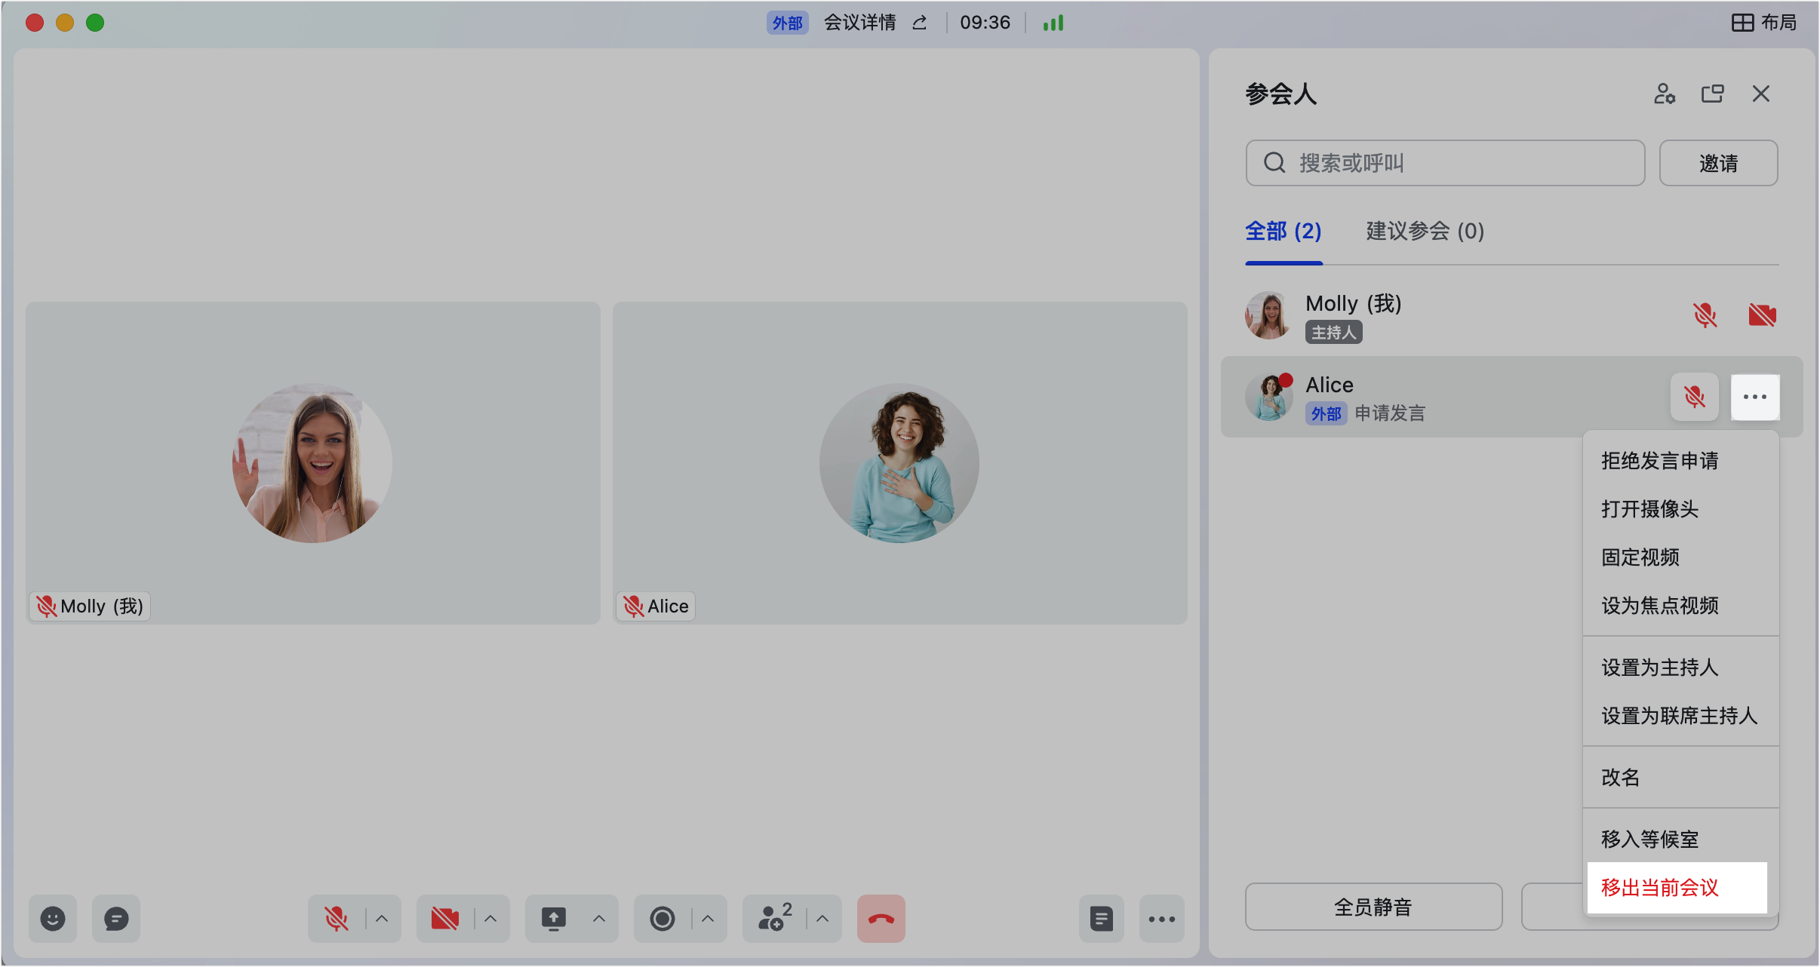Expand recording options arrow
The height and width of the screenshot is (967, 1820).
pos(708,919)
